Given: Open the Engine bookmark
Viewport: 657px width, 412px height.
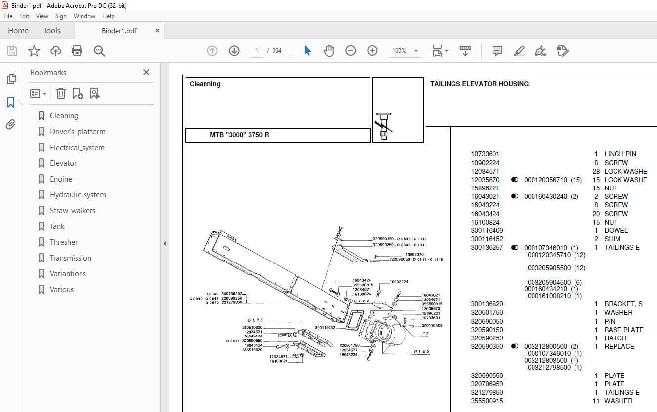Looking at the screenshot, I should tap(61, 179).
